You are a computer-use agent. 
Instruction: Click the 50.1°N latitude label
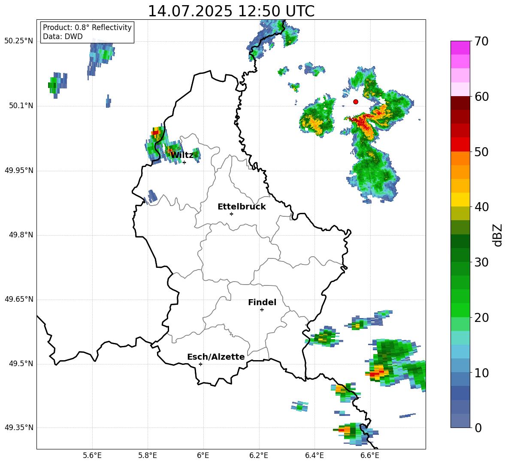coord(21,106)
